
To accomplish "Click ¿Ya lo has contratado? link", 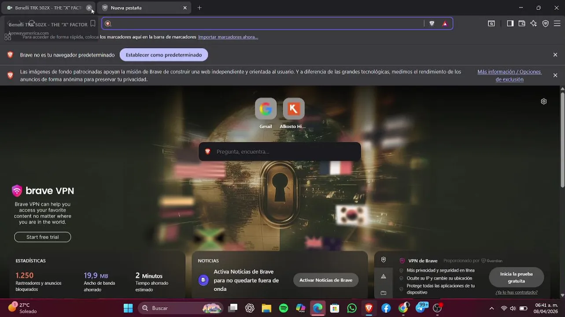I will tap(517, 292).
